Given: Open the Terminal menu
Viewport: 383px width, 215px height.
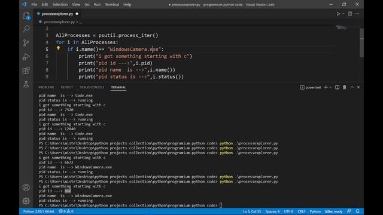Looking at the screenshot, I should click(x=112, y=4).
